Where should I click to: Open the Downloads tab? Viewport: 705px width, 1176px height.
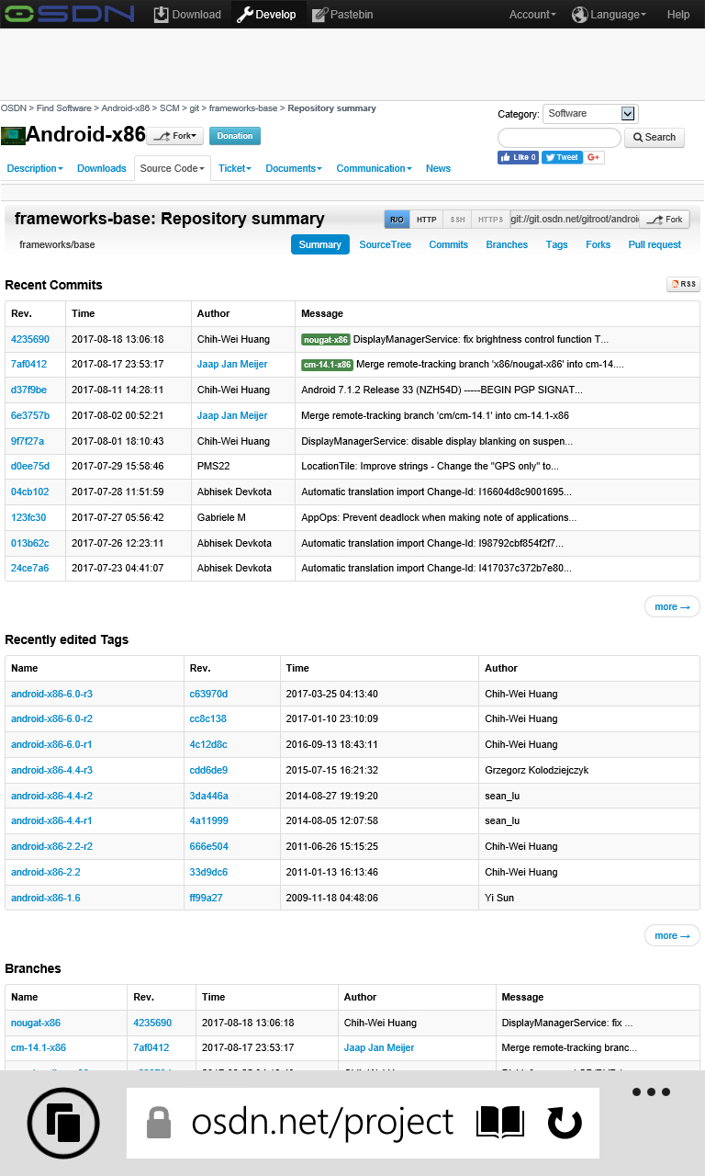click(102, 168)
